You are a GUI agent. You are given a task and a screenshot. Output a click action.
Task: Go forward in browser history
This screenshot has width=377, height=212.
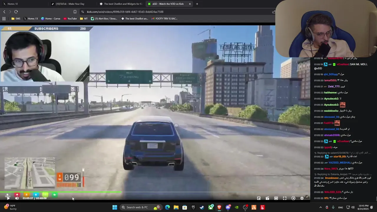point(10,12)
